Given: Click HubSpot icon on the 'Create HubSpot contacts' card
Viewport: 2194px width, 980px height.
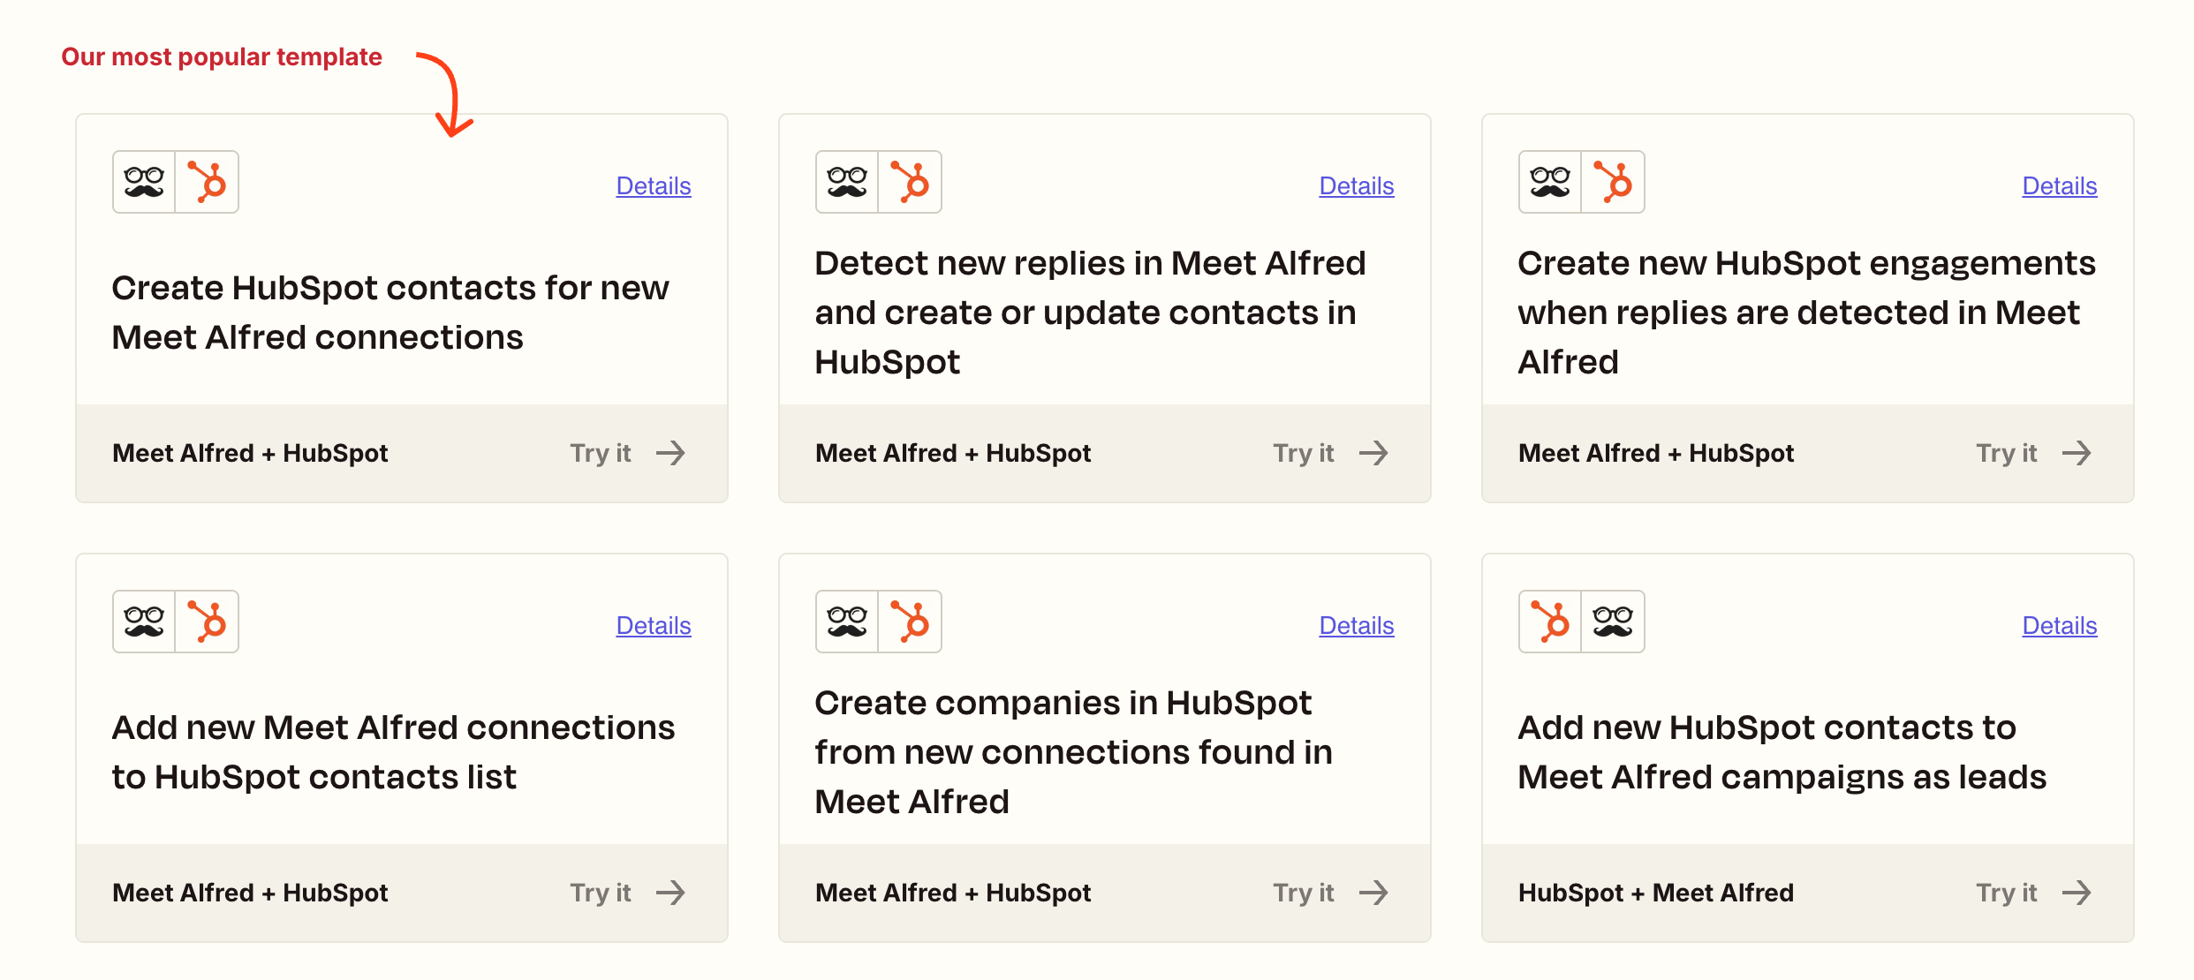Looking at the screenshot, I should 208,182.
